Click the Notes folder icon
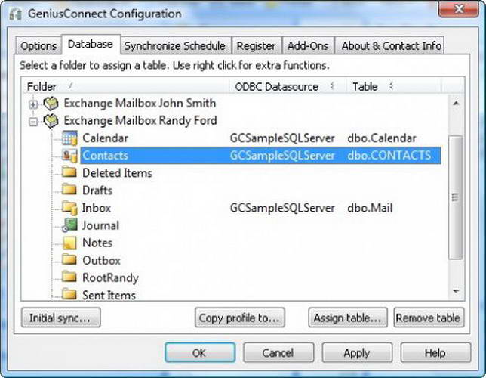The height and width of the screenshot is (378, 486). point(69,243)
